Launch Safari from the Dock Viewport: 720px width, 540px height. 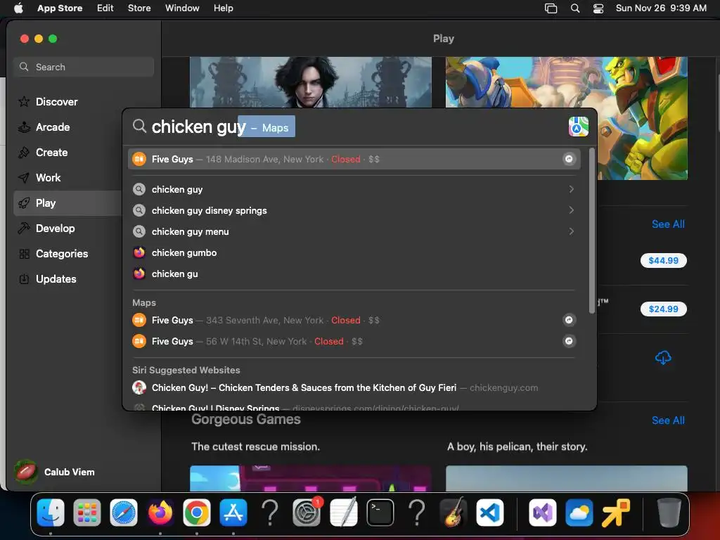pyautogui.click(x=124, y=512)
